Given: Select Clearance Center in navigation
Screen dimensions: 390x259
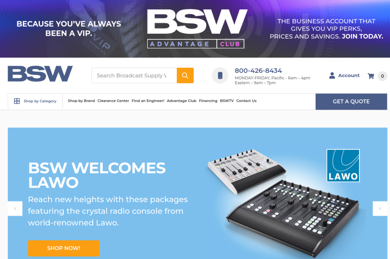Looking at the screenshot, I should click(x=113, y=101).
